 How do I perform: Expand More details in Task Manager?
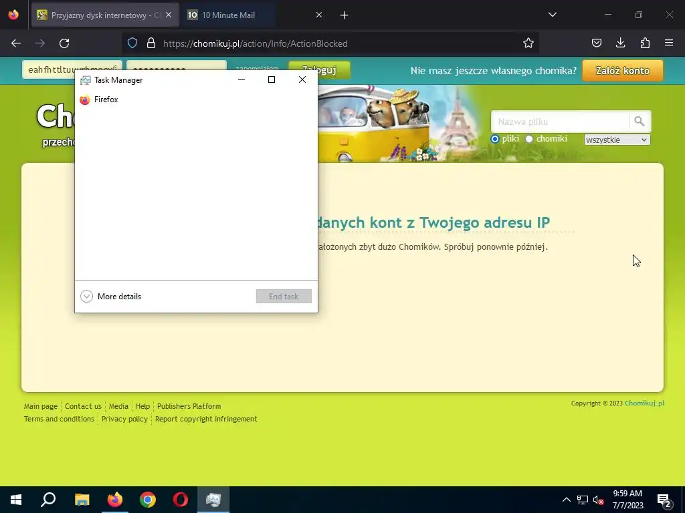point(111,296)
